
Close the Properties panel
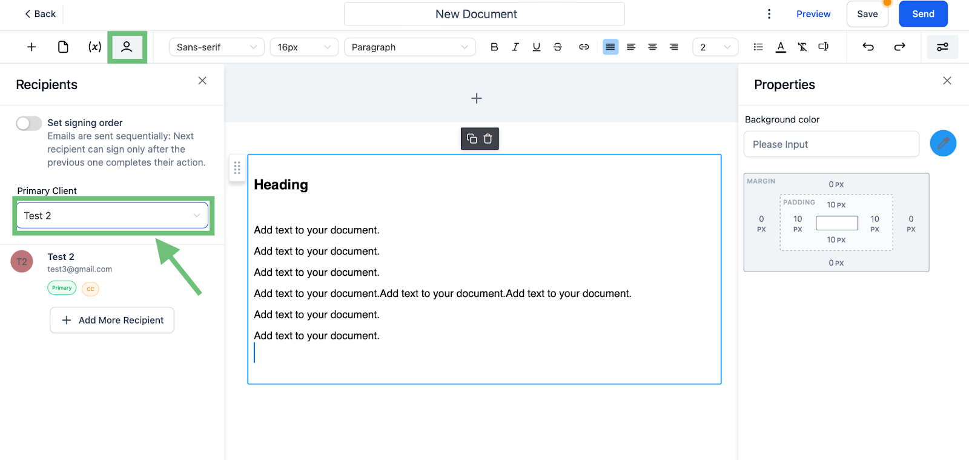click(x=947, y=81)
